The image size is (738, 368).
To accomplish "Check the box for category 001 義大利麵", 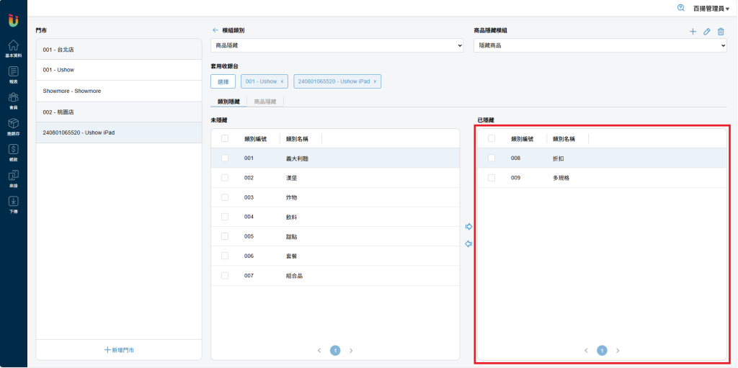I will click(225, 158).
